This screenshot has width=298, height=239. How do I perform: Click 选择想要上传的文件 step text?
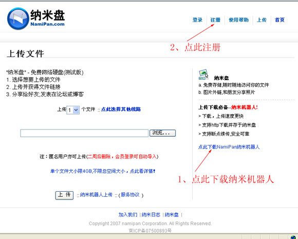(x=36, y=80)
